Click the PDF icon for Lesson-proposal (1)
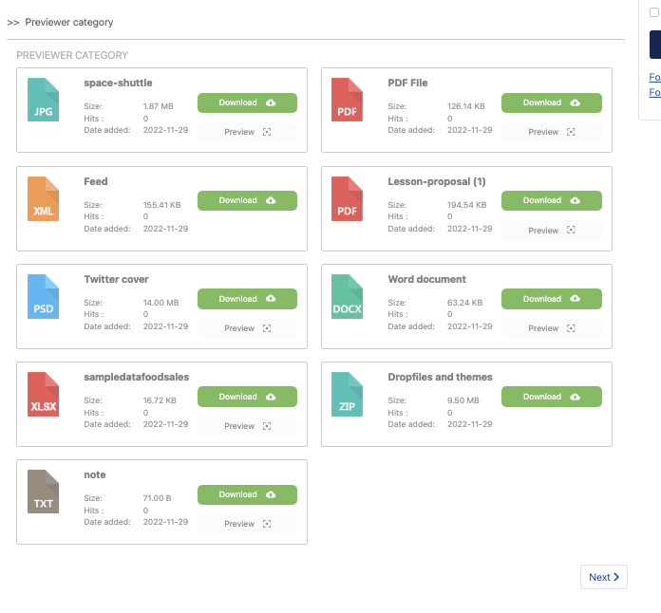The width and height of the screenshot is (661, 613). pyautogui.click(x=348, y=198)
